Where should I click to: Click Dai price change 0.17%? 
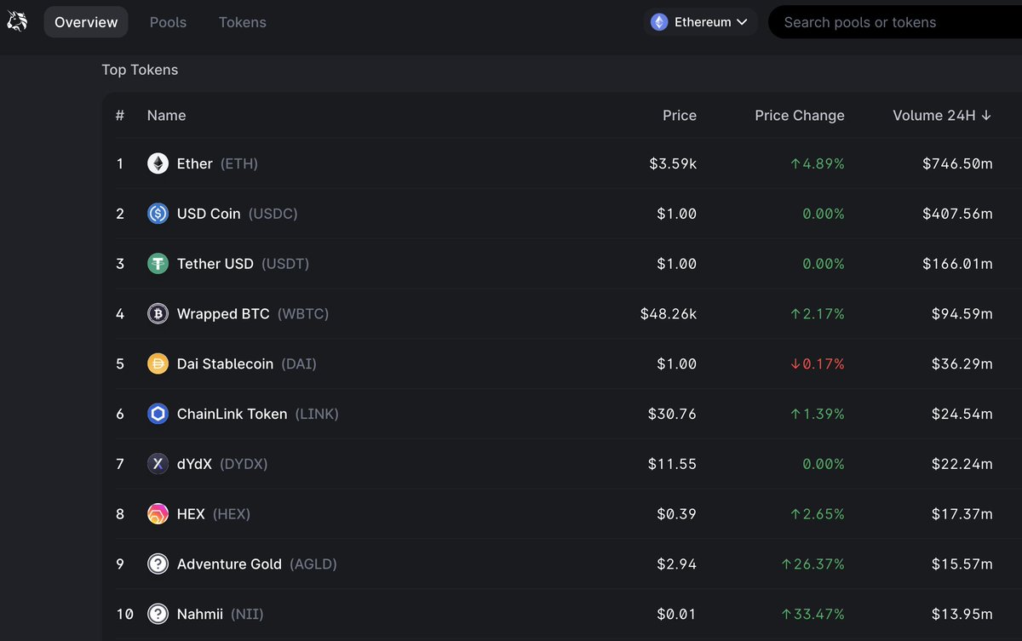pos(818,364)
